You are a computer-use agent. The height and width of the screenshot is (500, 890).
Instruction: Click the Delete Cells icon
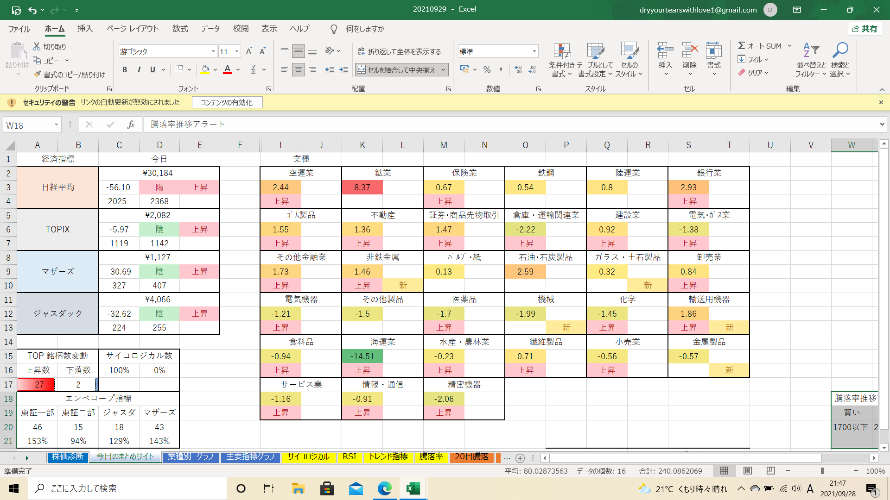(x=690, y=51)
